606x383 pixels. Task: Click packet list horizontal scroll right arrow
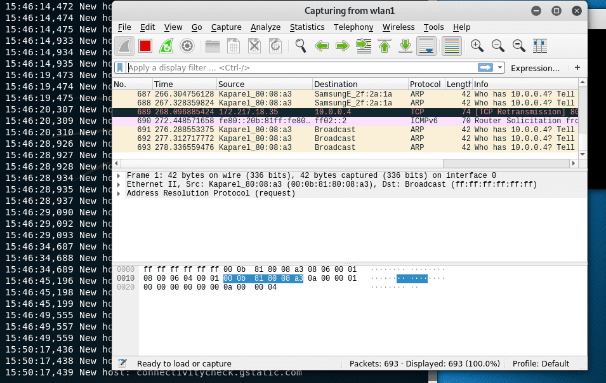[574, 163]
